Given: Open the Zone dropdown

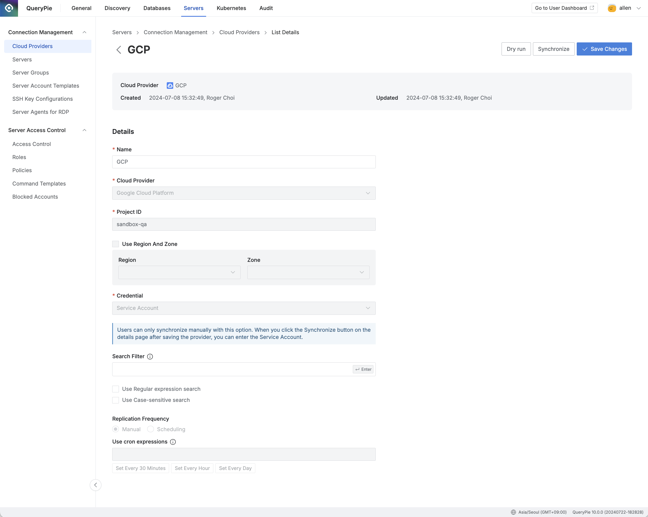Looking at the screenshot, I should (308, 272).
